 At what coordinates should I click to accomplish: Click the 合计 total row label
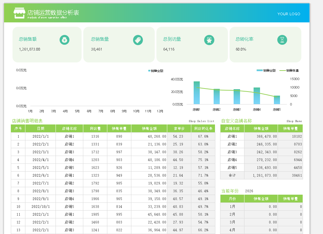pos(232,175)
